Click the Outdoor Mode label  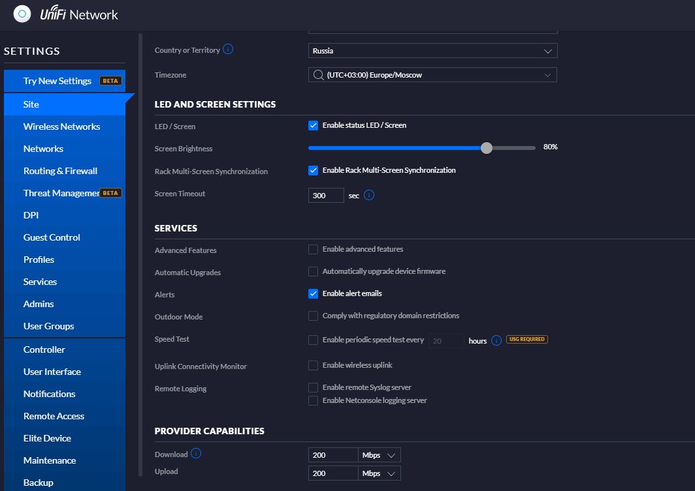(x=178, y=317)
